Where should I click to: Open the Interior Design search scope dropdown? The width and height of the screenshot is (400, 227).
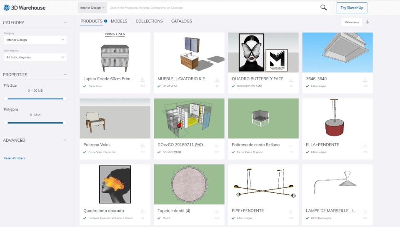(92, 8)
